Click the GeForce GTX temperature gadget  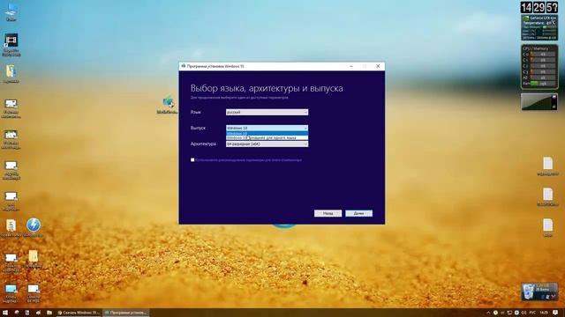pyautogui.click(x=539, y=27)
